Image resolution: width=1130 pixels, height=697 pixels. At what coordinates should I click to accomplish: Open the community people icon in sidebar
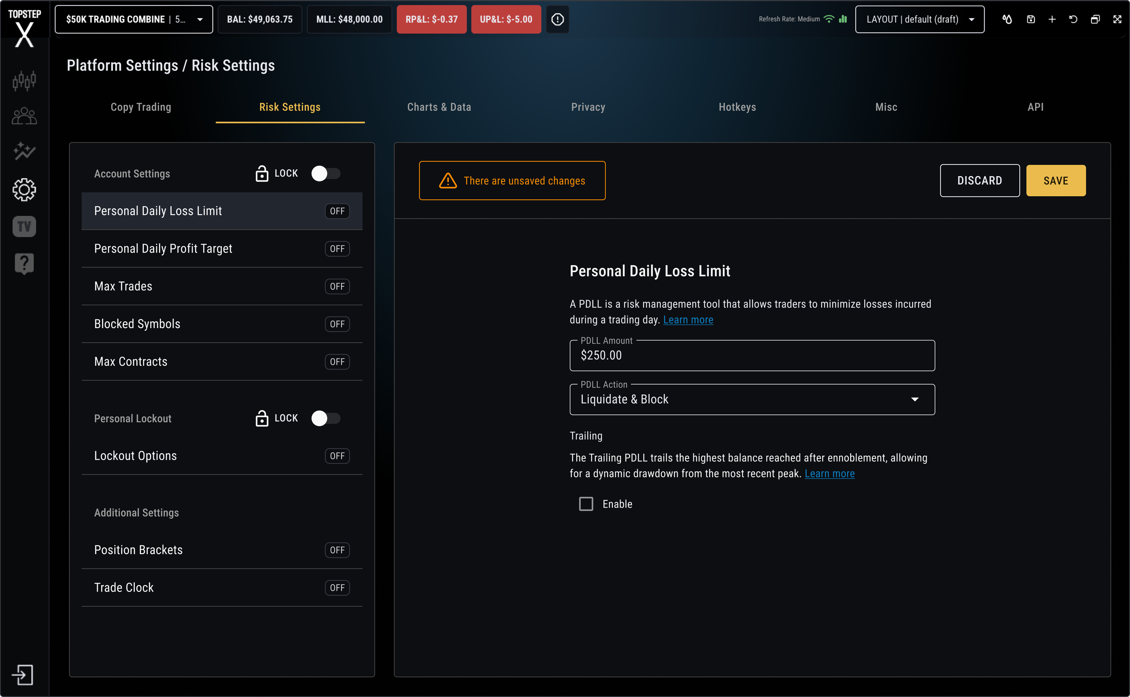click(24, 116)
